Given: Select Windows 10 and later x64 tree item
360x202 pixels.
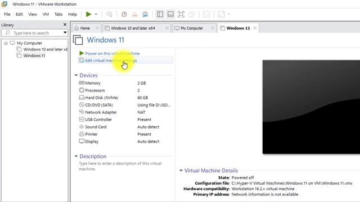Looking at the screenshot, I should click(x=45, y=49).
